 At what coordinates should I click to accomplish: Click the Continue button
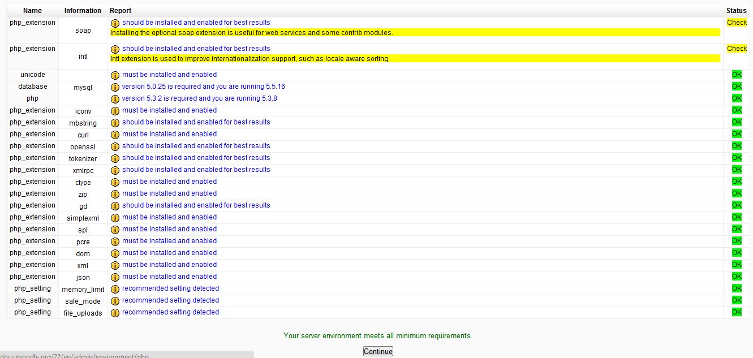click(x=378, y=351)
